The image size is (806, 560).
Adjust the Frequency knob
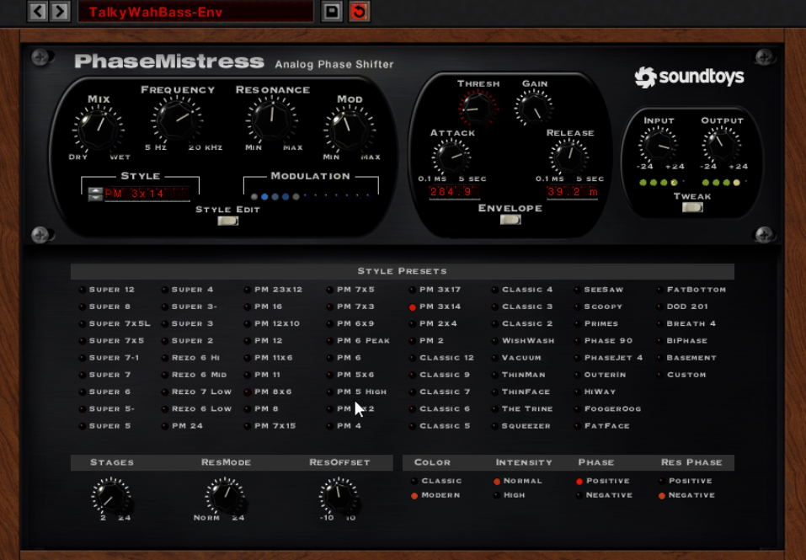coord(177,120)
